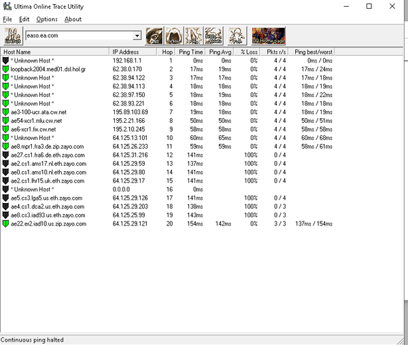Click IP address 192.168.1.1

[x=127, y=60]
